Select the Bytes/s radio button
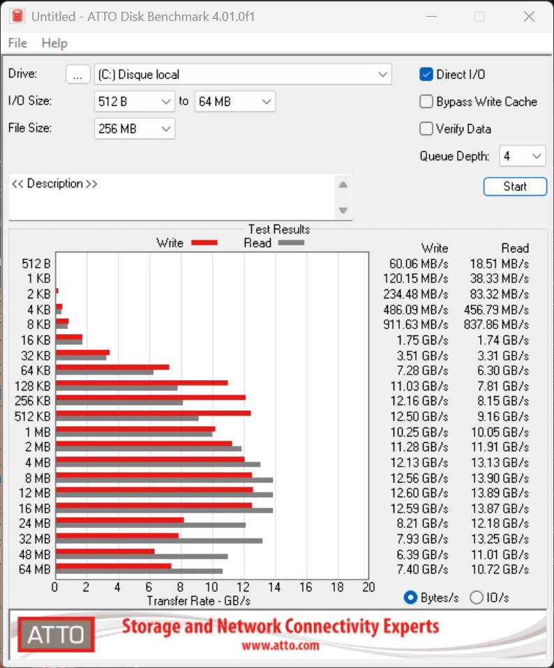This screenshot has height=668, width=554. tap(410, 598)
